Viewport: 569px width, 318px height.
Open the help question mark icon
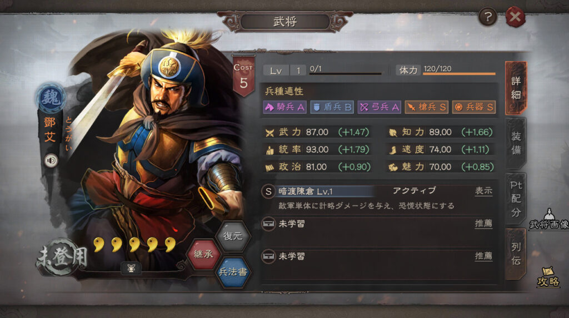click(487, 17)
